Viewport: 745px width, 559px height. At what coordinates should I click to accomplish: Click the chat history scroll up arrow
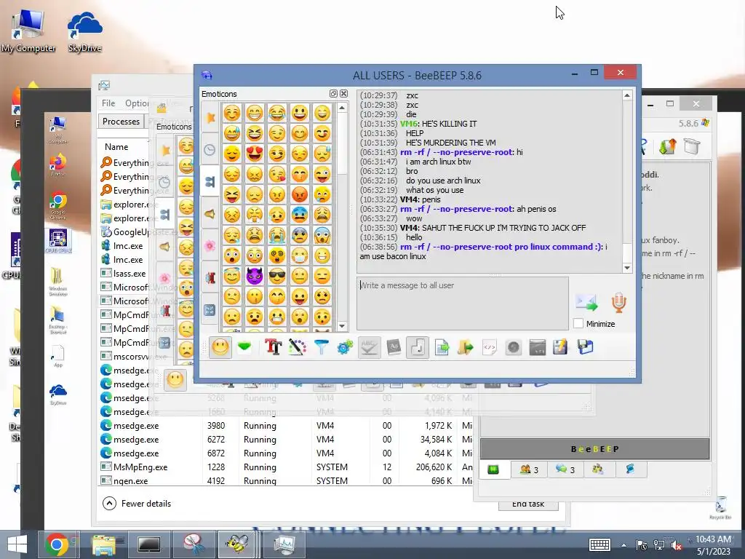pyautogui.click(x=627, y=95)
